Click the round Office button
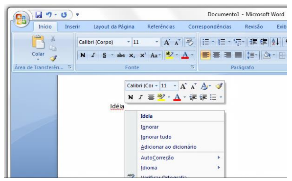Screen dimensions: 292x181 (x=21, y=19)
